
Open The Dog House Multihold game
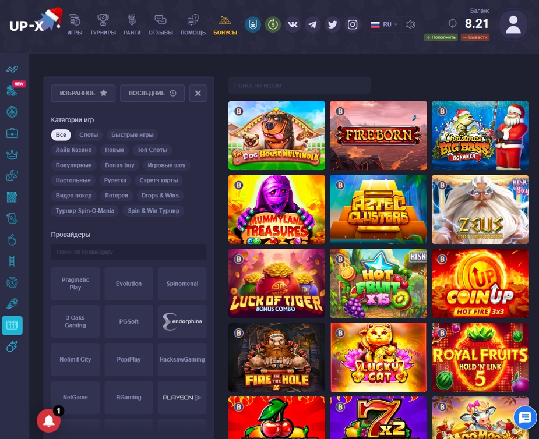pos(277,135)
